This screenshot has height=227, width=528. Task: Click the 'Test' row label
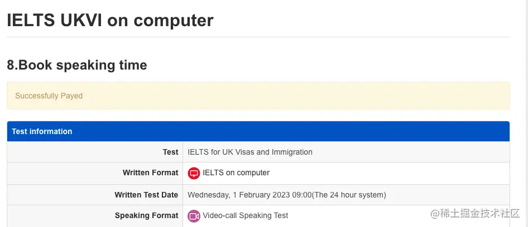170,152
